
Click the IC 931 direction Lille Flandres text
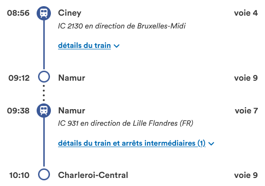[126, 123]
